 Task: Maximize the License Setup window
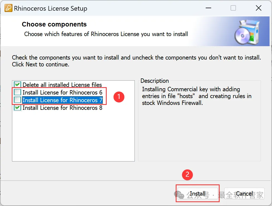tap(233, 8)
